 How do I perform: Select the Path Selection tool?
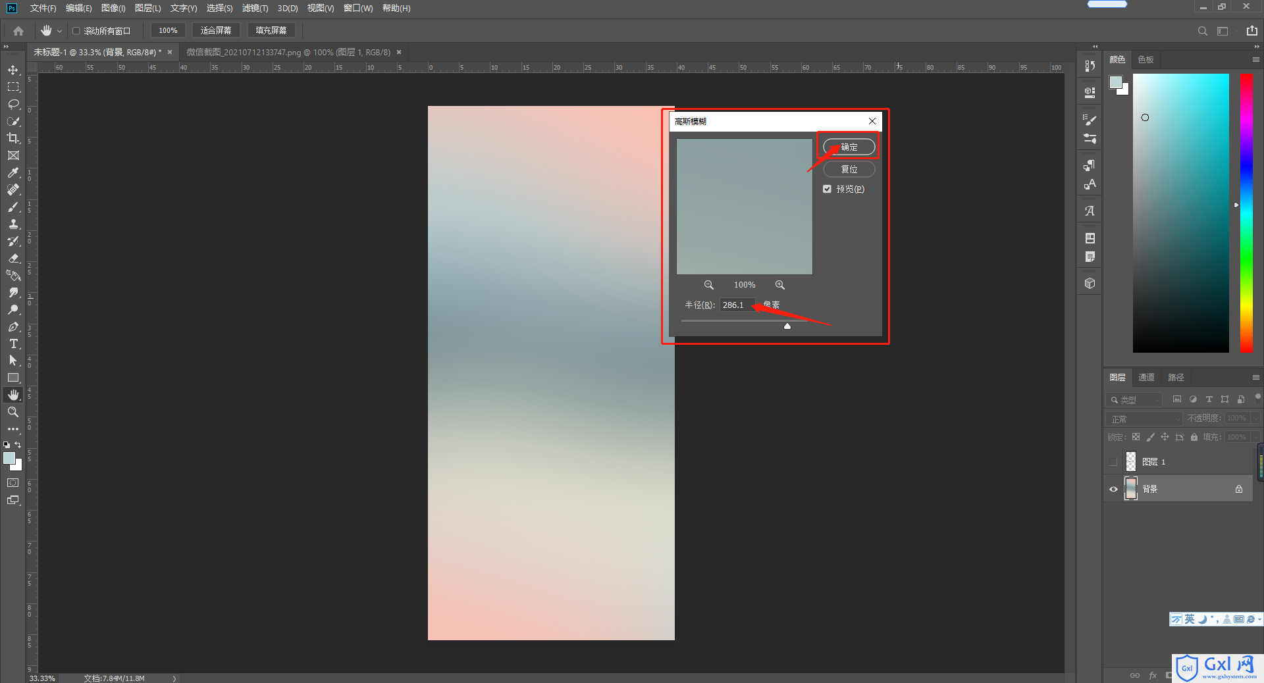pos(13,361)
